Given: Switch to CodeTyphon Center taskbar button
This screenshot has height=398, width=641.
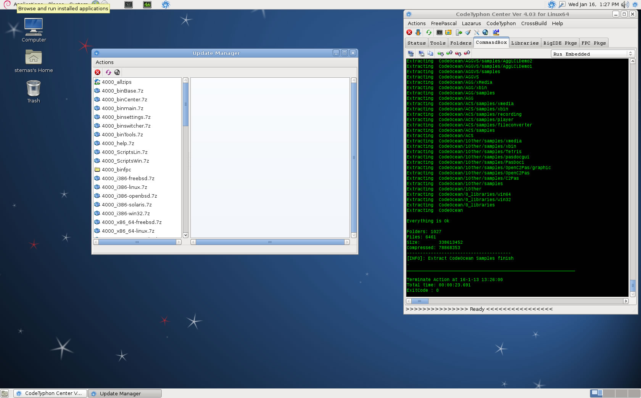Looking at the screenshot, I should [50, 393].
